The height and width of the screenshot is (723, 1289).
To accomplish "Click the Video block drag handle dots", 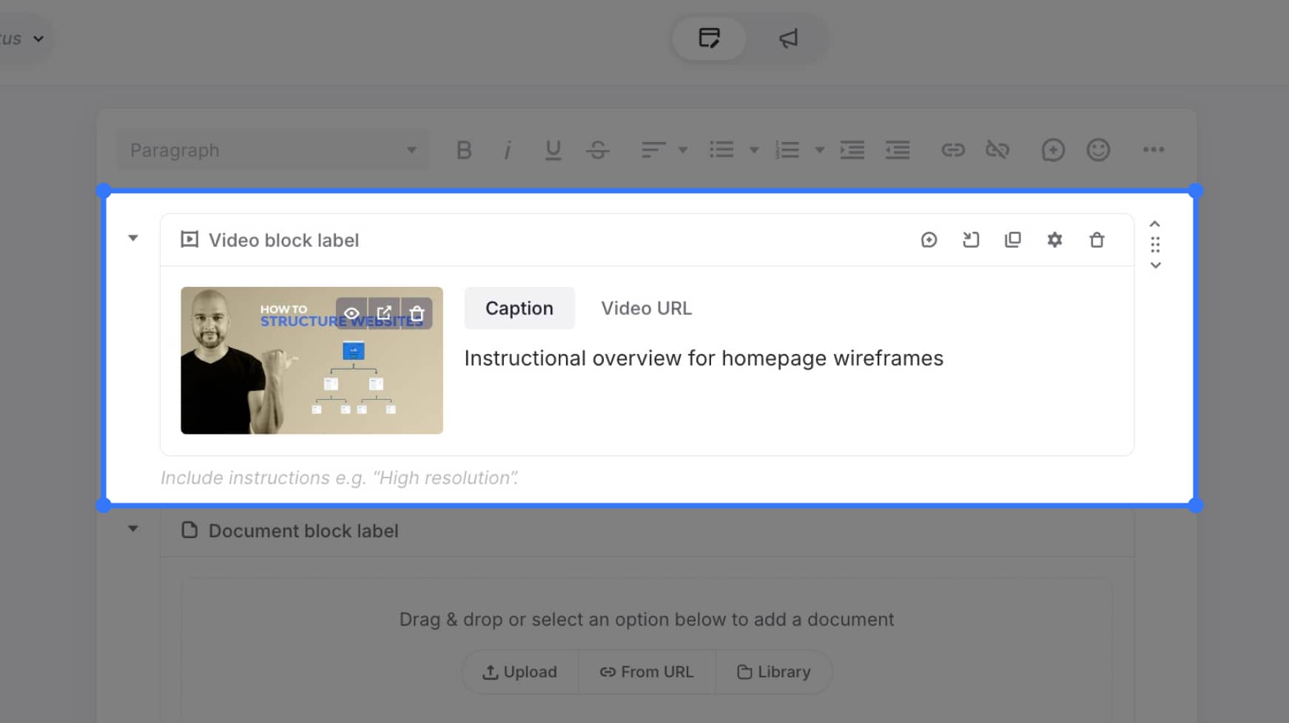I will 1155,244.
